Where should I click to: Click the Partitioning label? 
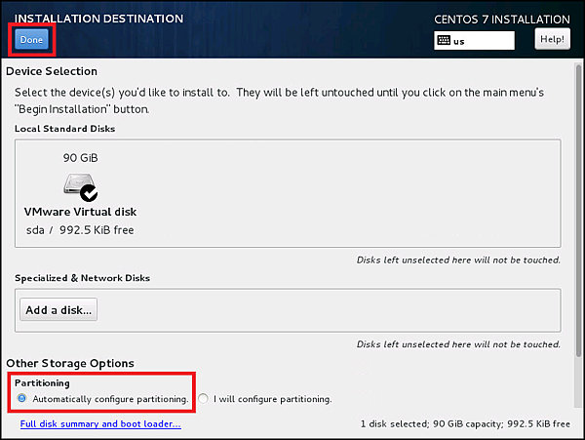42,383
